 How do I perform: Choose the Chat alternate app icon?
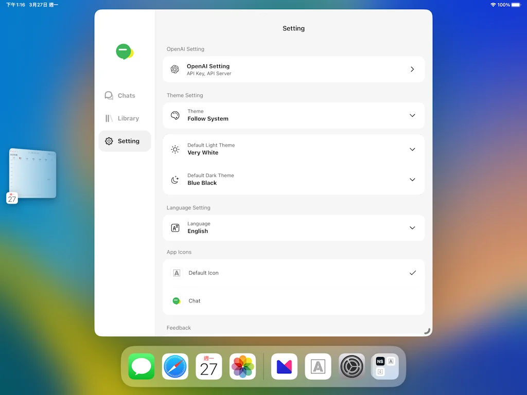(293, 300)
